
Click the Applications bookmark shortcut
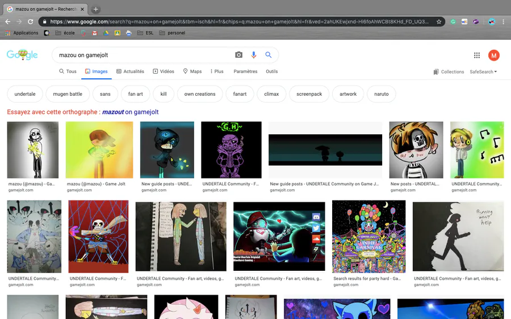(x=22, y=33)
